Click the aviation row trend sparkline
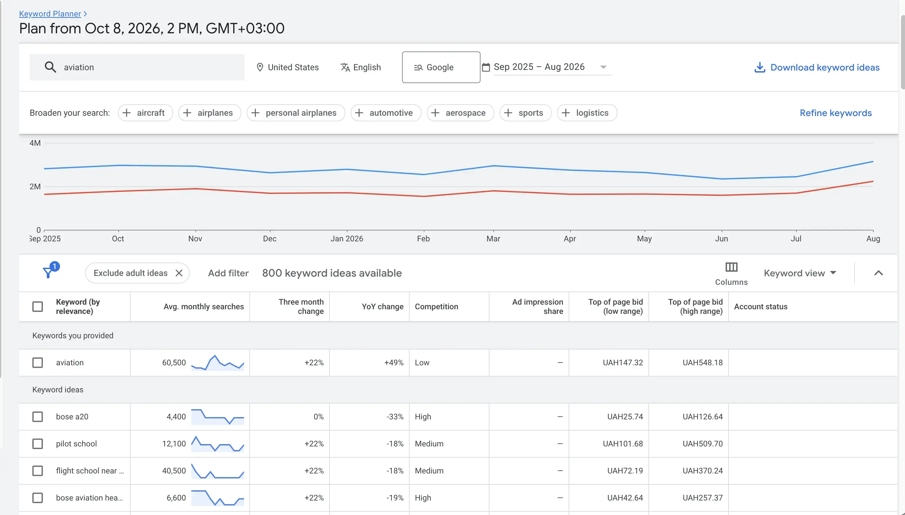Screen dimensions: 905x515 (218, 363)
